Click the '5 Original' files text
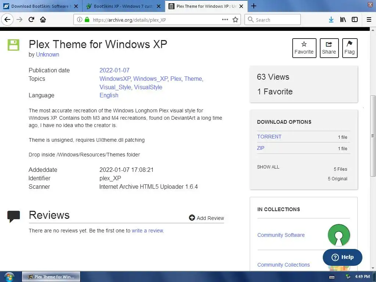Viewport: 376px width, 282px height. (337, 179)
